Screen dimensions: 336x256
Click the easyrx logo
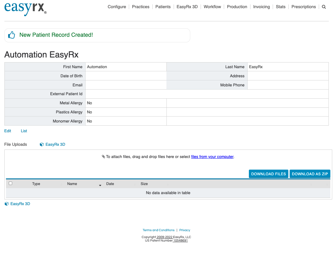click(x=25, y=9)
